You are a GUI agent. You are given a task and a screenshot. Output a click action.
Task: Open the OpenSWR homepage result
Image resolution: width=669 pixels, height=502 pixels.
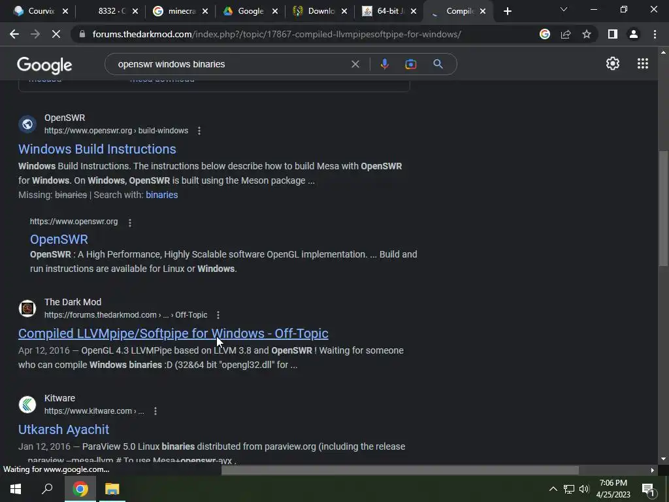59,239
